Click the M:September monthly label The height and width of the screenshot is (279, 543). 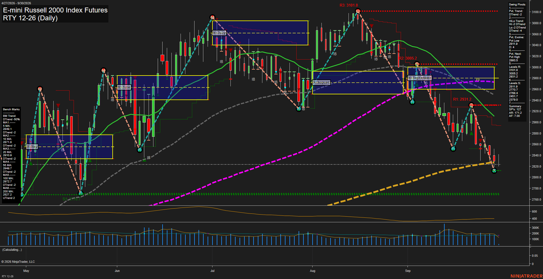click(x=420, y=78)
